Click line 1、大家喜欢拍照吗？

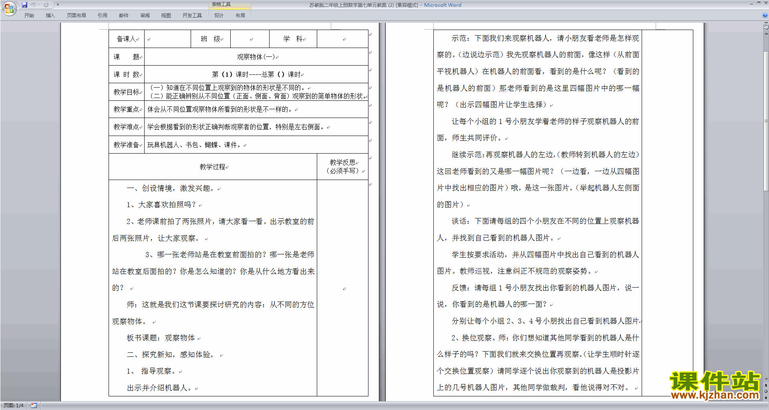[x=161, y=205]
